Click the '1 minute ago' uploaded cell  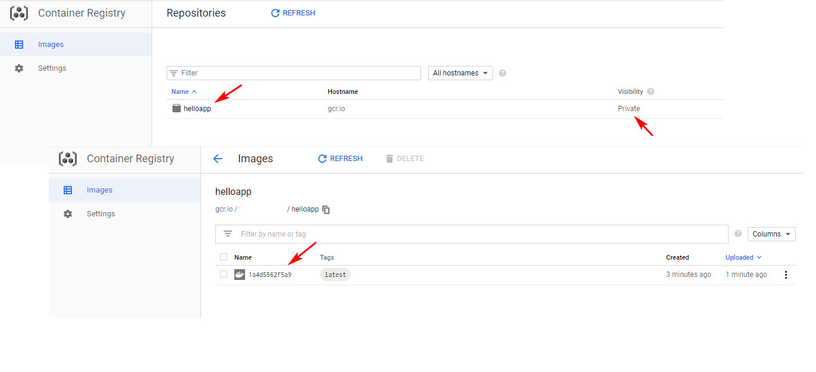coord(746,275)
